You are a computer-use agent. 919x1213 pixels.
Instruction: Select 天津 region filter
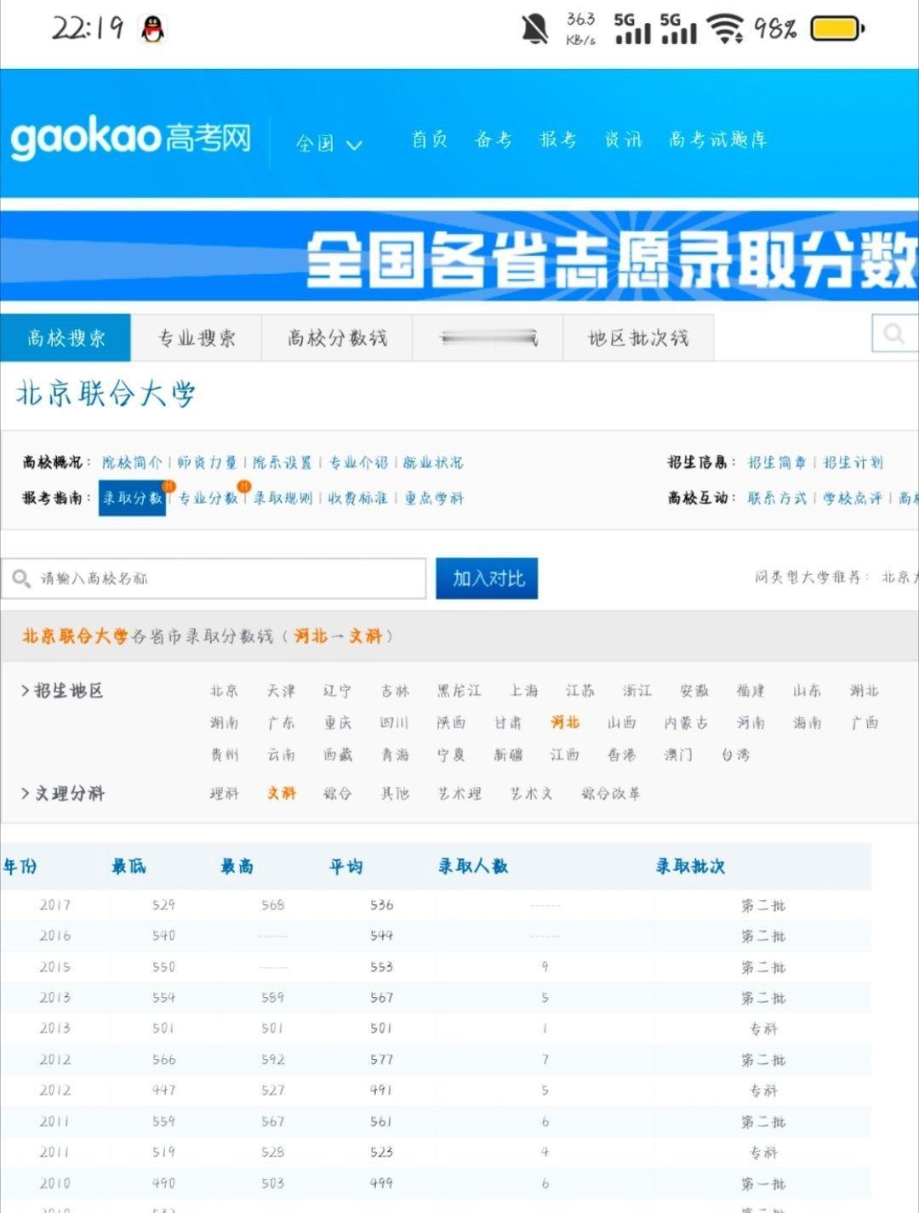(281, 691)
